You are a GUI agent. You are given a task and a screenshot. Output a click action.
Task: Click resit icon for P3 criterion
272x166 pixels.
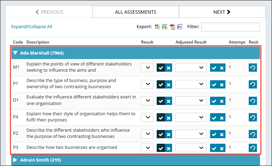click(252, 148)
